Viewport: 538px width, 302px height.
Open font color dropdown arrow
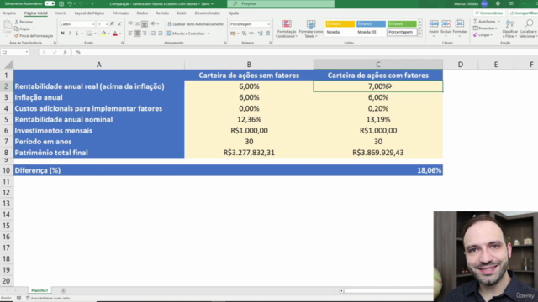pyautogui.click(x=120, y=34)
